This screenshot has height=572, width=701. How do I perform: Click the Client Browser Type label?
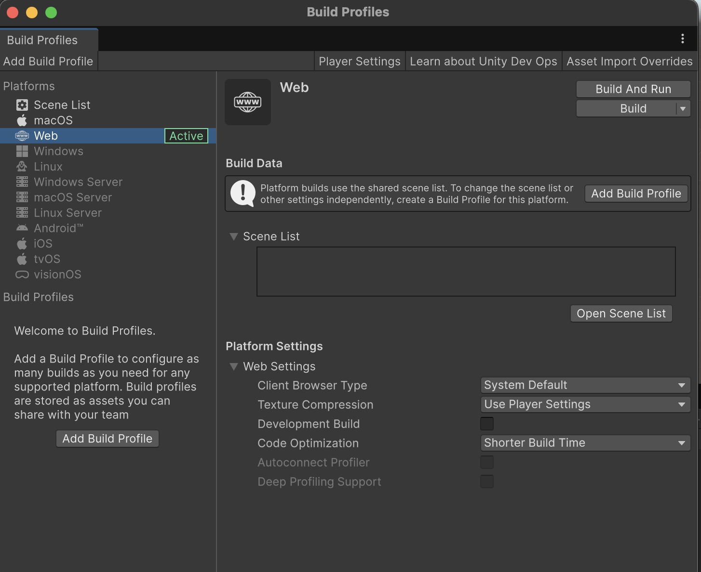[x=312, y=385]
